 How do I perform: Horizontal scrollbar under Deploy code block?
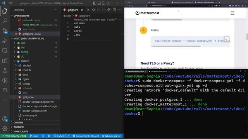[176, 46]
